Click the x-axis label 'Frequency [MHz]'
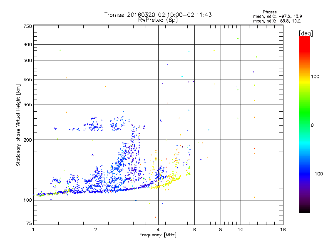Image resolution: width=333 pixels, height=250 pixels. (x=158, y=235)
